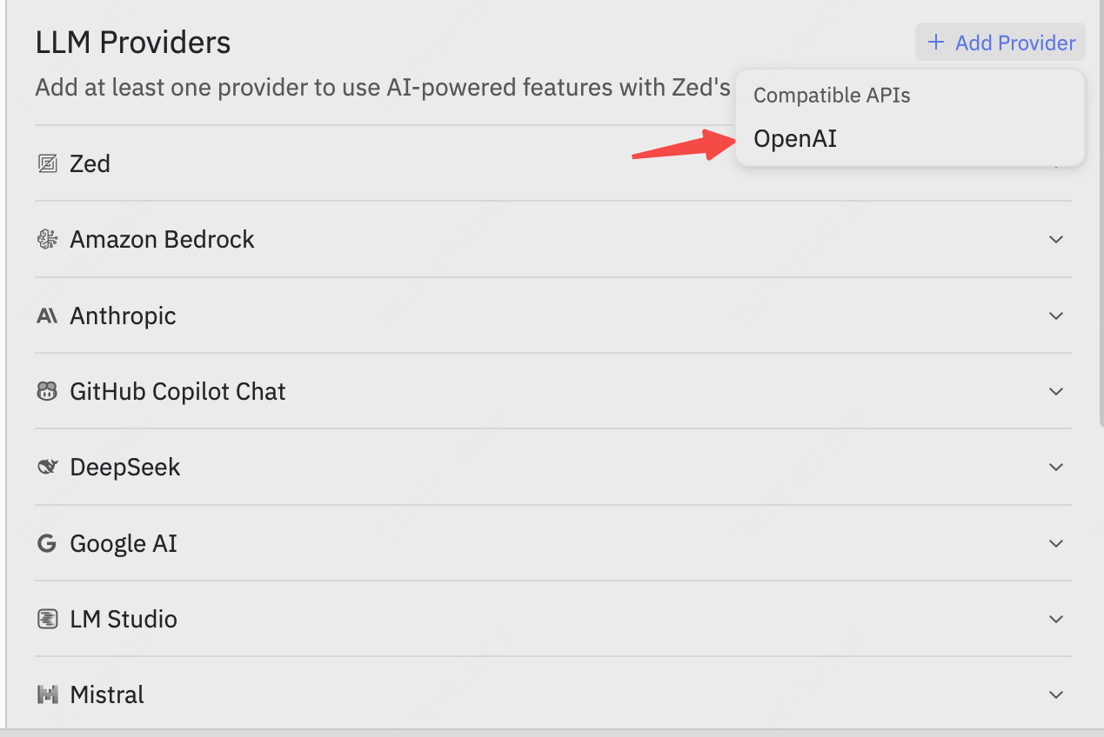Viewport: 1104px width, 737px height.
Task: Expand the Google AI provider chevron
Action: (x=1056, y=543)
